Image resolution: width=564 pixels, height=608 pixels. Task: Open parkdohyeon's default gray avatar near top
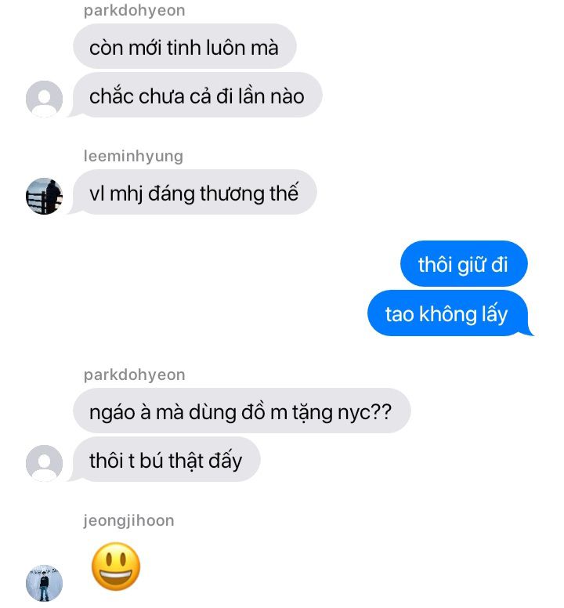click(44, 99)
